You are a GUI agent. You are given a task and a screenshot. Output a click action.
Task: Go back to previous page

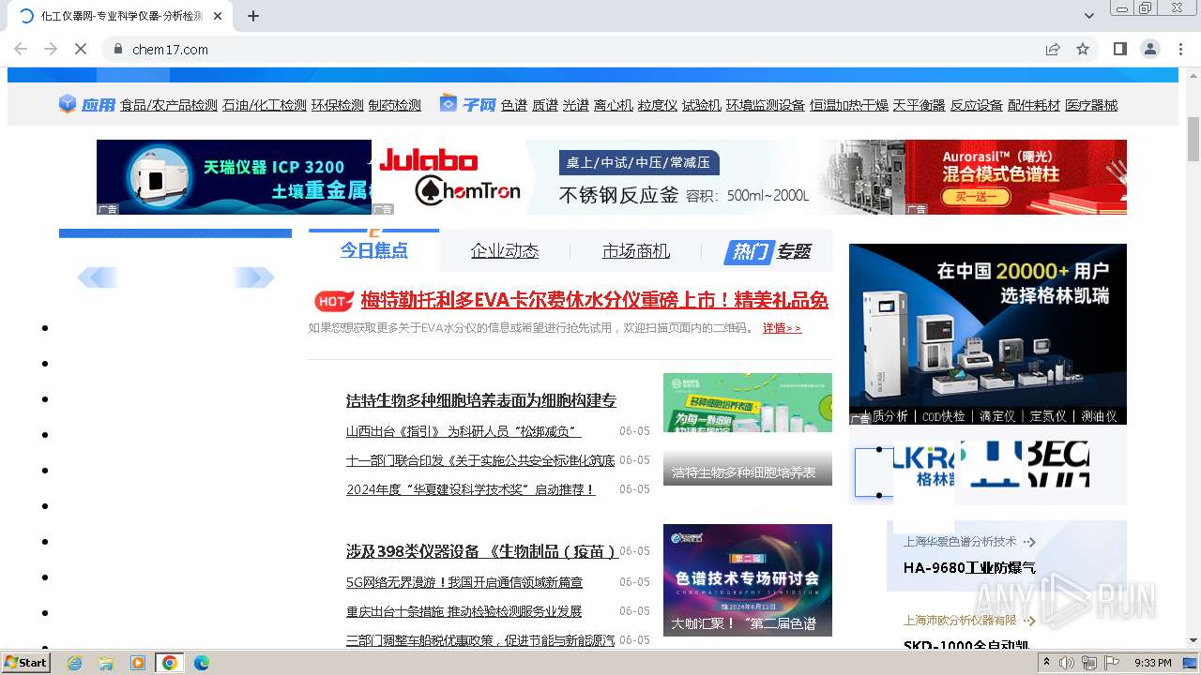21,49
